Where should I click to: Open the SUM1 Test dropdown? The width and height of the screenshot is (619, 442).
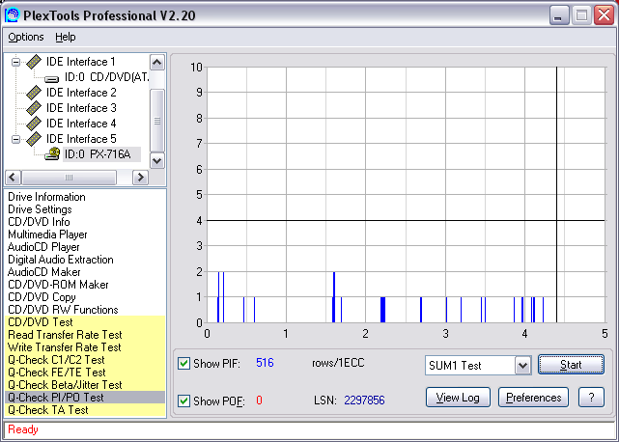pos(522,366)
